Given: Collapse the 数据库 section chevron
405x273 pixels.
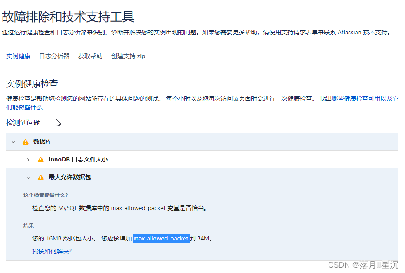Looking at the screenshot, I should (x=13, y=142).
